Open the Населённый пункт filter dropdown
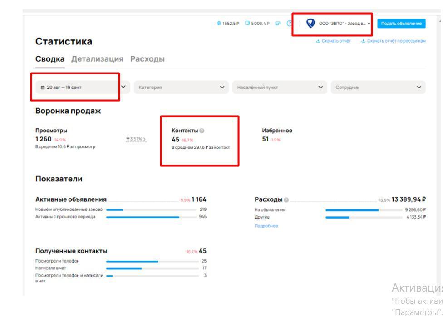 tap(280, 87)
